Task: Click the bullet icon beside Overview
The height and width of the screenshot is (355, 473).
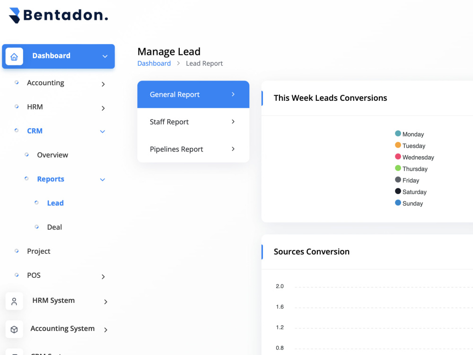Action: pyautogui.click(x=26, y=155)
